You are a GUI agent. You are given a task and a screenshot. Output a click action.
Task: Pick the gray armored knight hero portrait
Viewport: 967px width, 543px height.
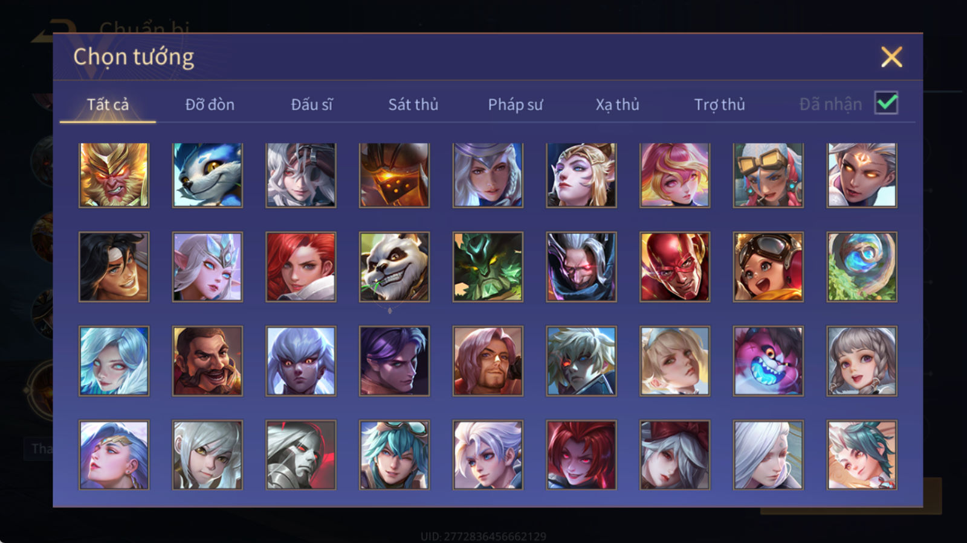[x=301, y=455]
